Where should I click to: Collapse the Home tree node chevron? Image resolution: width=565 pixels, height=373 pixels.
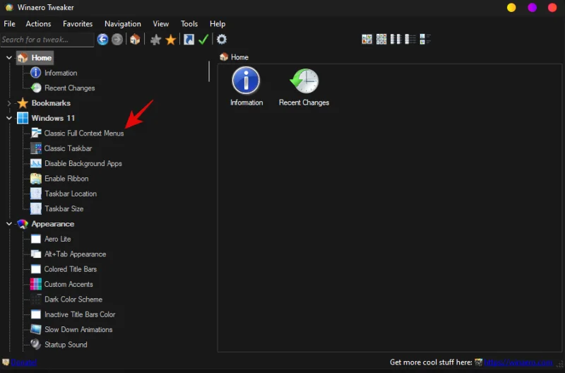pos(9,58)
